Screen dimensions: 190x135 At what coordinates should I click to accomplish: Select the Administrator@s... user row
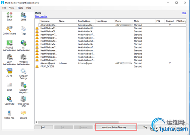(112, 25)
